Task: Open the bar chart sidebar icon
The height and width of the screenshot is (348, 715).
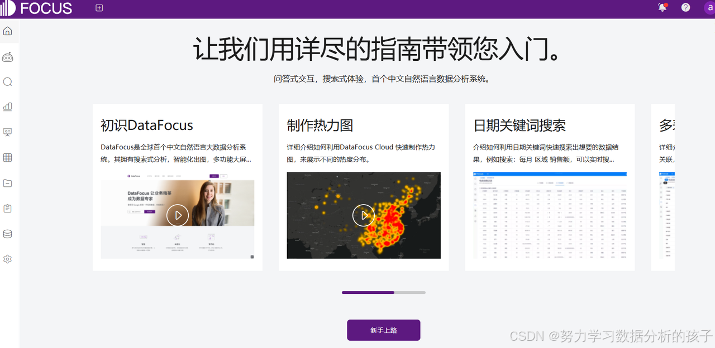Action: 7,107
